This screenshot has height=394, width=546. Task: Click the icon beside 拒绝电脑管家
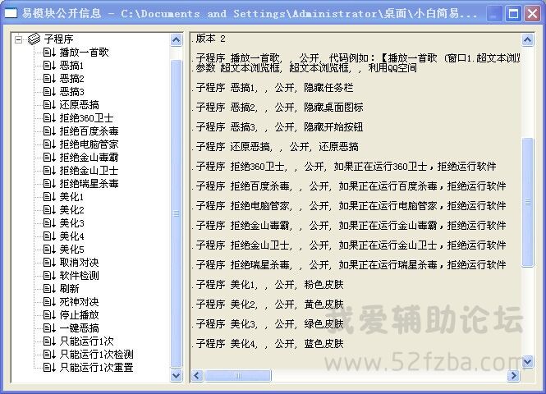pos(49,144)
